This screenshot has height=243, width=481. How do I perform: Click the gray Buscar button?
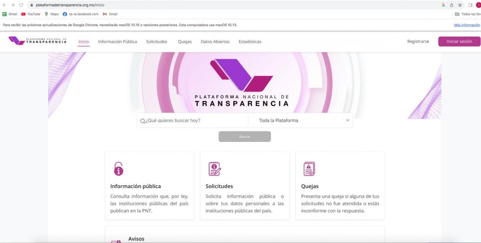pyautogui.click(x=245, y=137)
